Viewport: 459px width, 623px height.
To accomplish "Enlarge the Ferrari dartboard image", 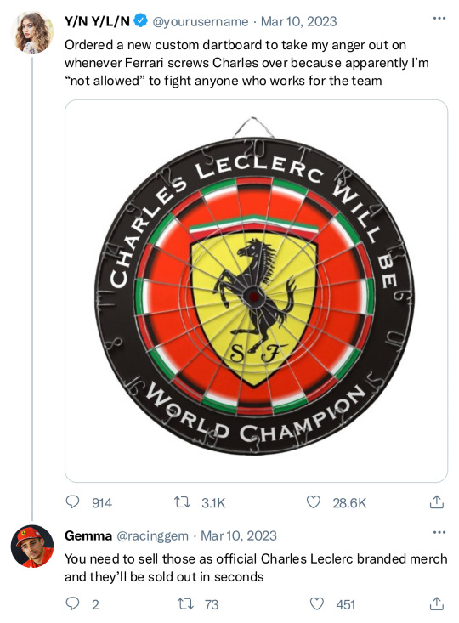I will (x=256, y=291).
